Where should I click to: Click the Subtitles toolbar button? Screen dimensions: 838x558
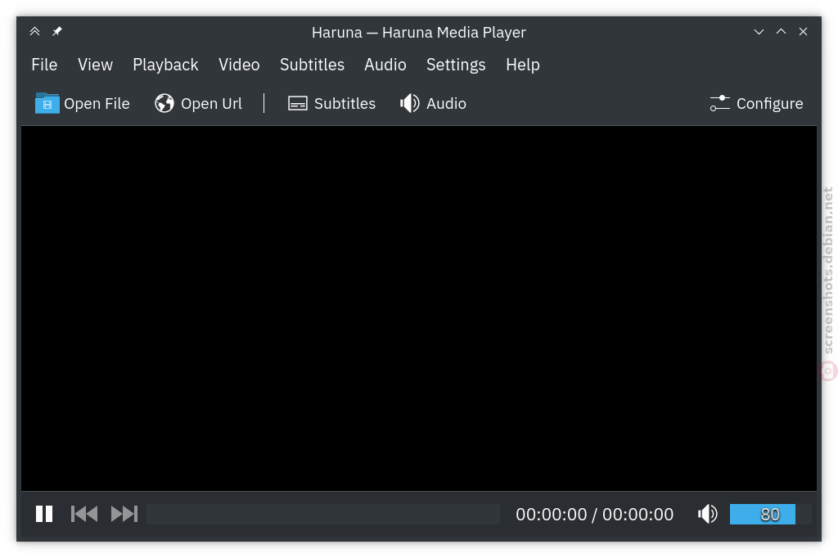[331, 103]
